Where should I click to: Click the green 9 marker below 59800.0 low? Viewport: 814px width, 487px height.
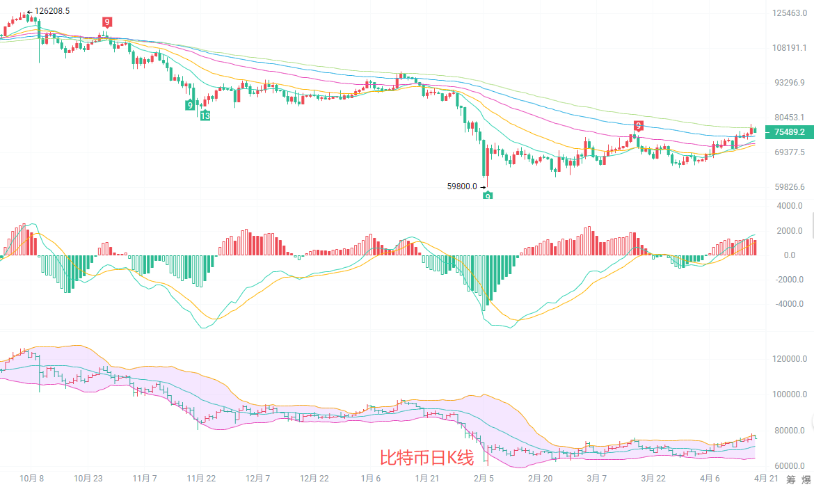(x=488, y=196)
